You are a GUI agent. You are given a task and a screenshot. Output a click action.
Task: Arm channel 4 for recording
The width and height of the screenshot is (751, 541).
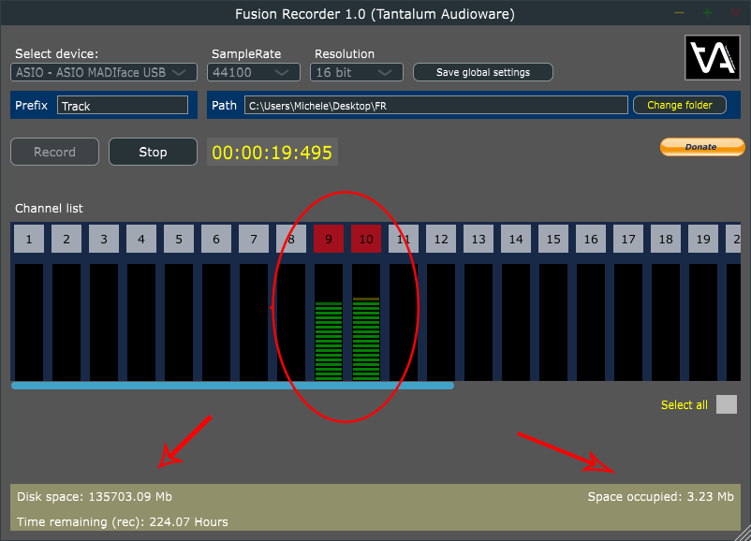140,239
